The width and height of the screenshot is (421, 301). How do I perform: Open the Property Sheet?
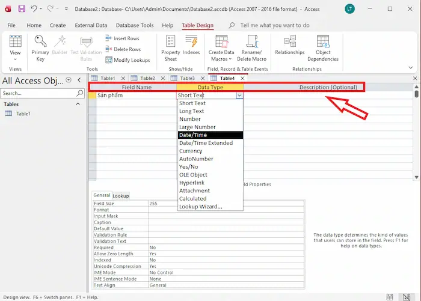[171, 47]
